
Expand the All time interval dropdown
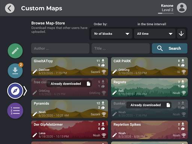click(154, 34)
